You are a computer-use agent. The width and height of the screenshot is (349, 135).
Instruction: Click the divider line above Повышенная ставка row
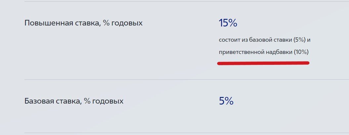(187, 1)
